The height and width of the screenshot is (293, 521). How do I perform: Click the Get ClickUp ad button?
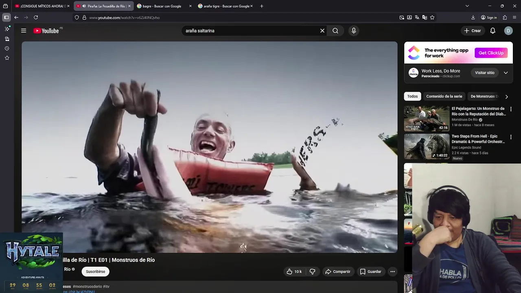[x=491, y=53]
